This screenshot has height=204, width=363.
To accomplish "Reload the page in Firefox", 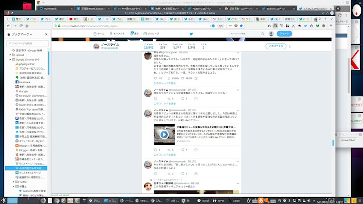I will 21,26.
